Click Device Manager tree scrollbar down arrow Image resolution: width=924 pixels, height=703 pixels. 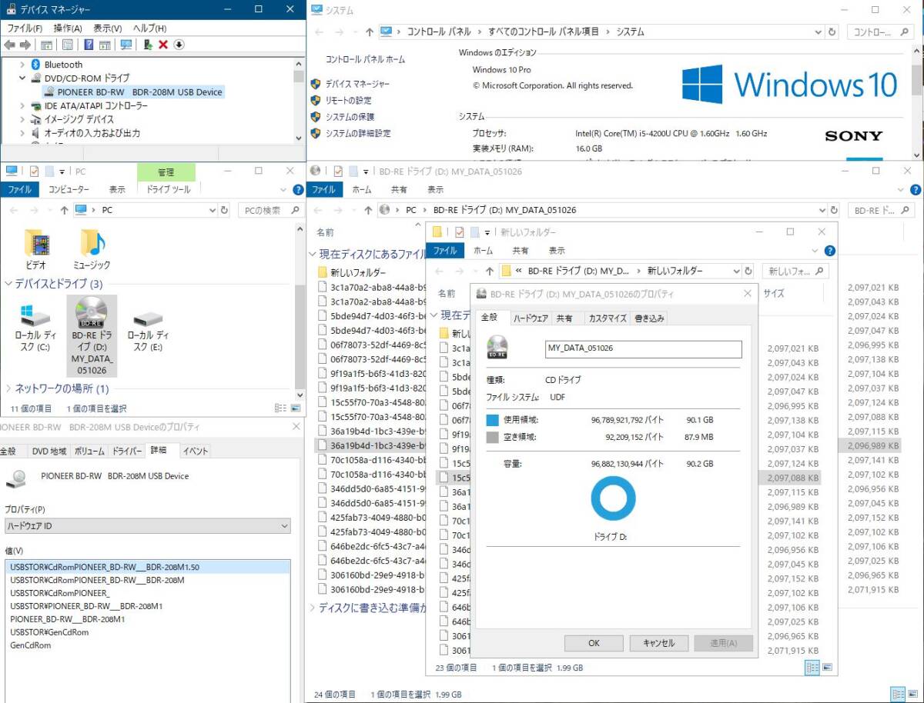[299, 138]
